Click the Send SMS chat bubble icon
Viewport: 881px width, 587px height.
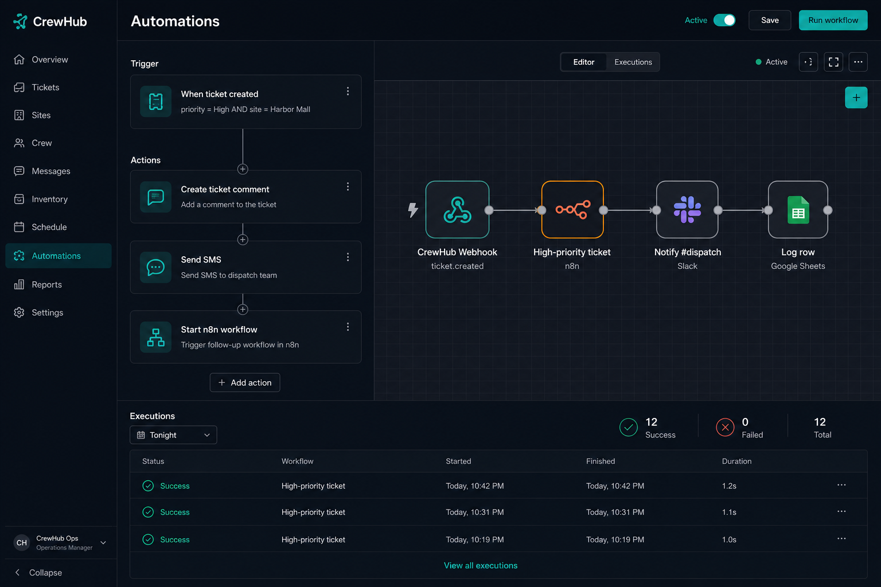click(156, 267)
